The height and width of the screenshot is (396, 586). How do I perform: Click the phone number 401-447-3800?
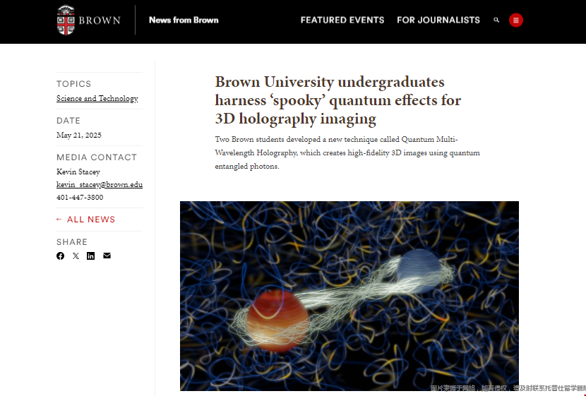pos(80,197)
